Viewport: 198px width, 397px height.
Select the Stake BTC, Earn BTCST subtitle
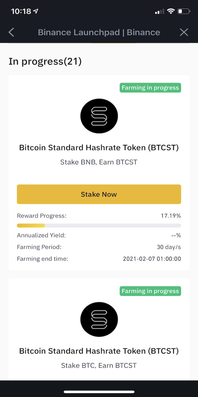point(99,366)
